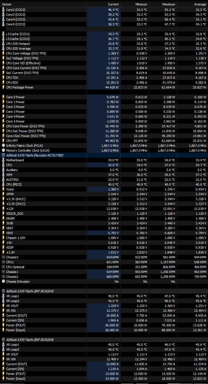The height and width of the screenshot is (384, 208).
Task: Click the L3 Cache (CCD2) thermometer icon
Action: [4, 39]
